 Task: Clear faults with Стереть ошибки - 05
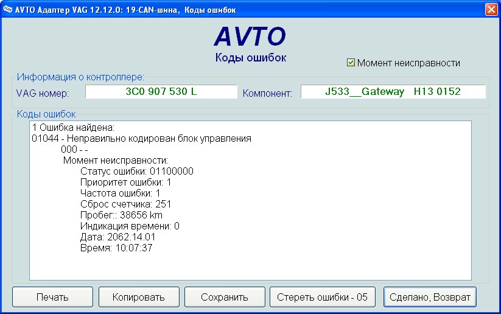tap(322, 297)
